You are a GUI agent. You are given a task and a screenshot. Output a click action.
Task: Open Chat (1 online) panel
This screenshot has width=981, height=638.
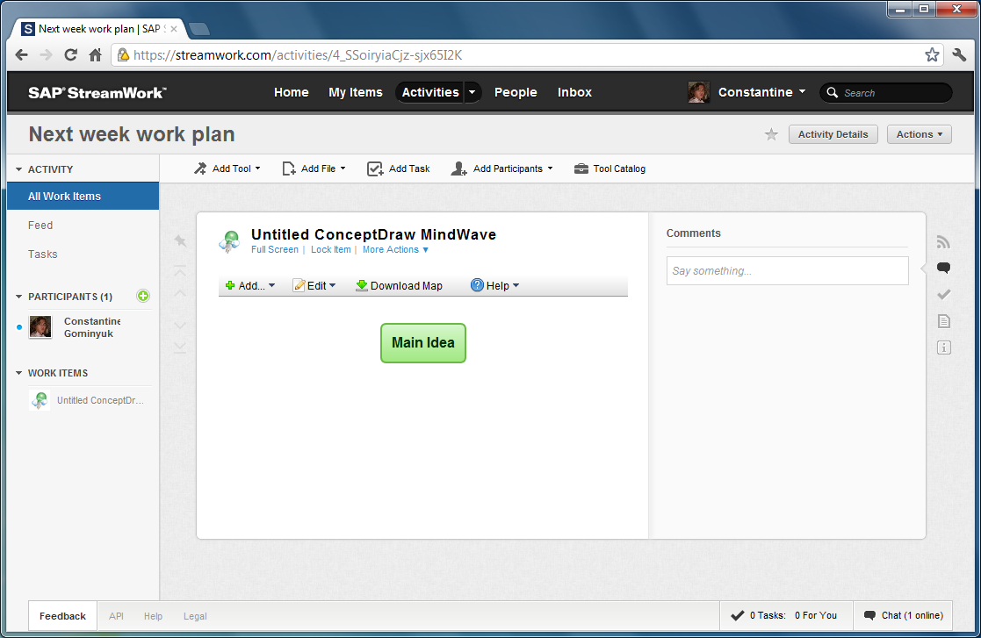click(x=903, y=615)
